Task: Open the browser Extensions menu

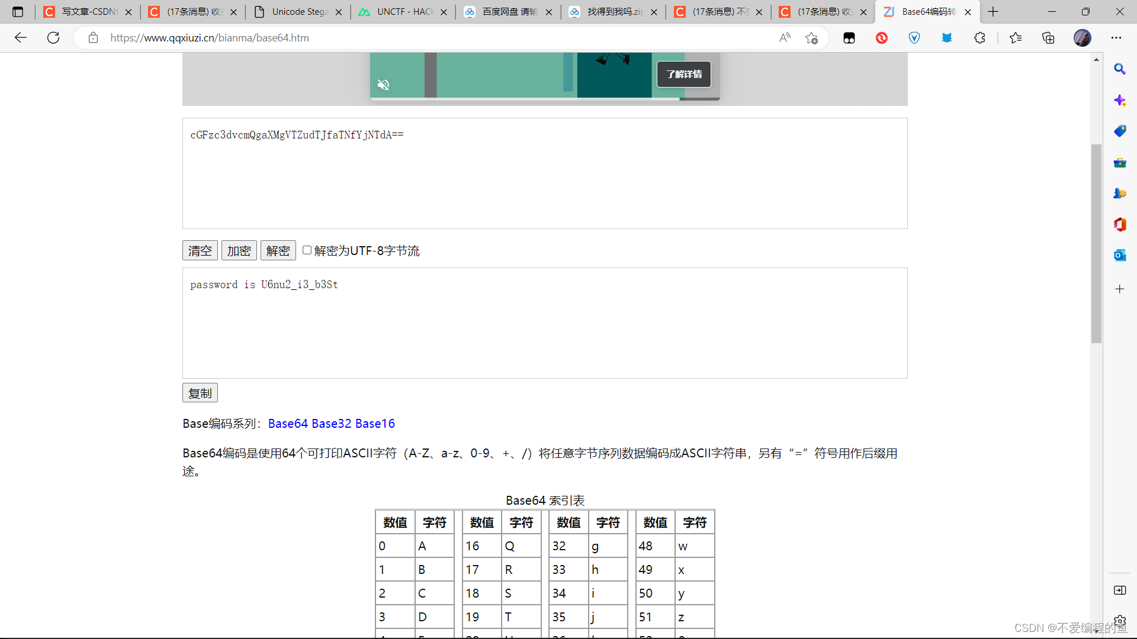Action: (x=980, y=37)
